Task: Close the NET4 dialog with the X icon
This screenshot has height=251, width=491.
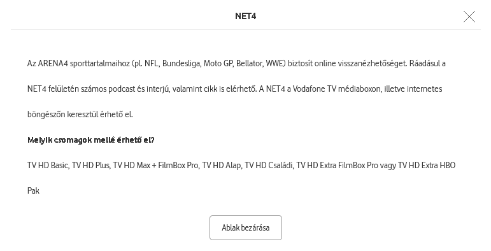Action: pos(469,17)
